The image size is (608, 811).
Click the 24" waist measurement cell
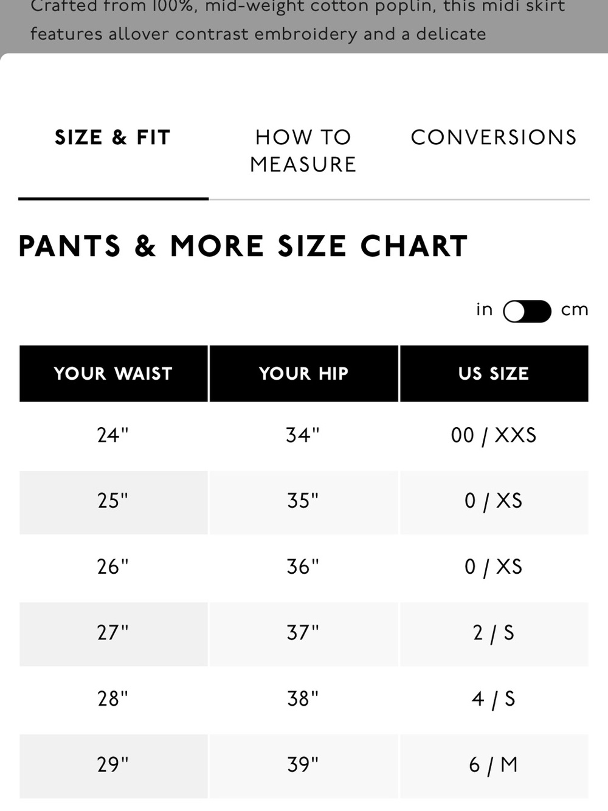tap(114, 436)
